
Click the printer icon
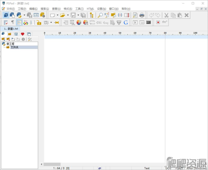pos(142,15)
